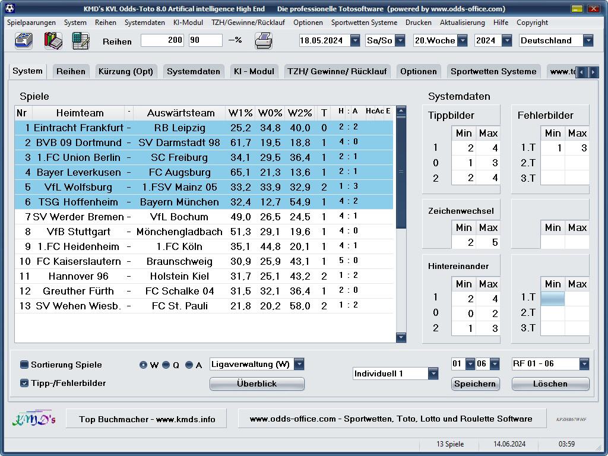
Task: Open the Deutschland country dropdown
Action: pos(588,40)
